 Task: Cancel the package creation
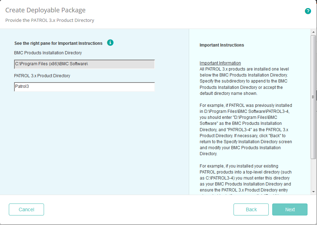click(x=26, y=209)
